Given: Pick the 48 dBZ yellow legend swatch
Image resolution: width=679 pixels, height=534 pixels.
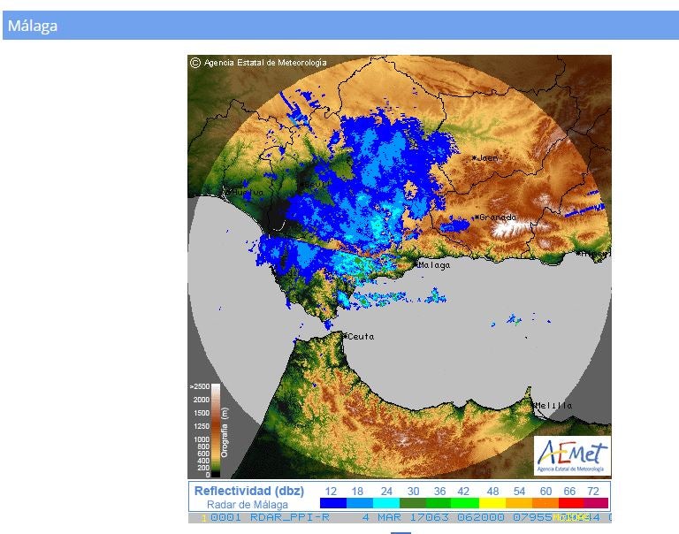Looking at the screenshot, I should coord(492,504).
